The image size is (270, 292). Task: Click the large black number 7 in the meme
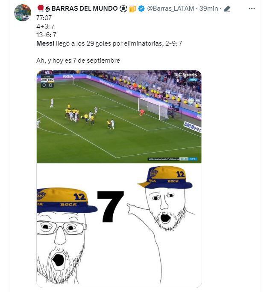click(x=111, y=207)
